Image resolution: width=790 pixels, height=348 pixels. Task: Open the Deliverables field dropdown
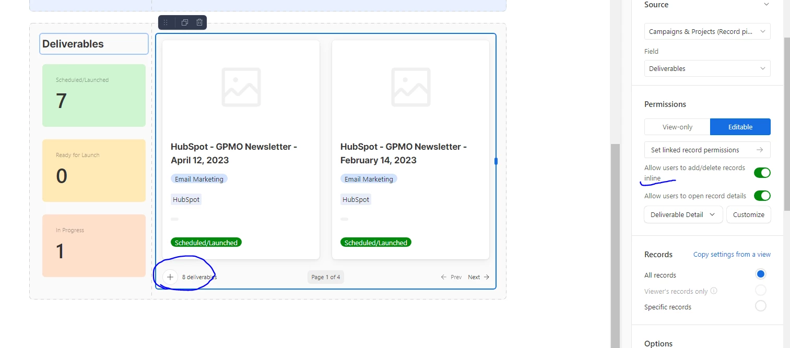(x=707, y=68)
